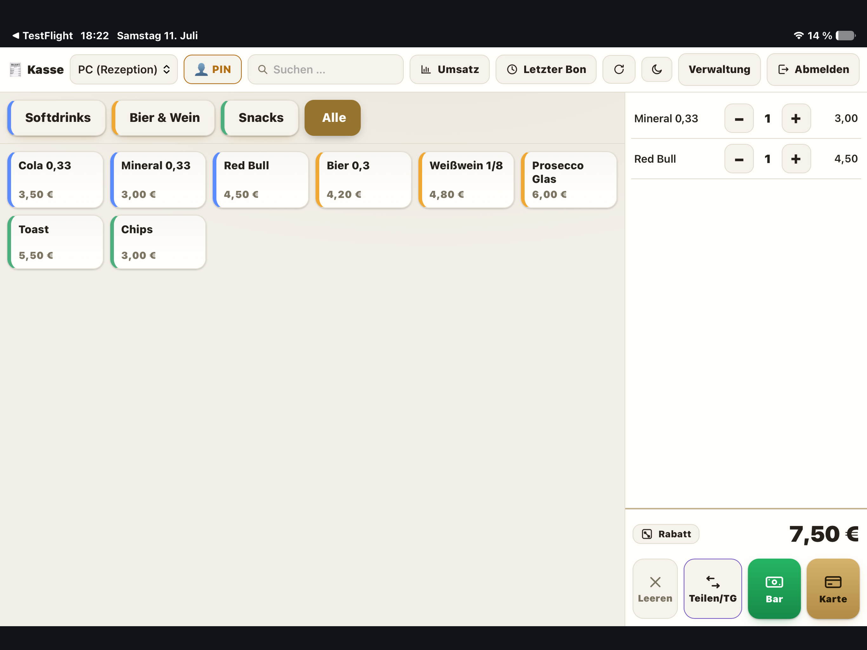Open the Rabatt discount option
This screenshot has width=867, height=650.
(x=665, y=534)
